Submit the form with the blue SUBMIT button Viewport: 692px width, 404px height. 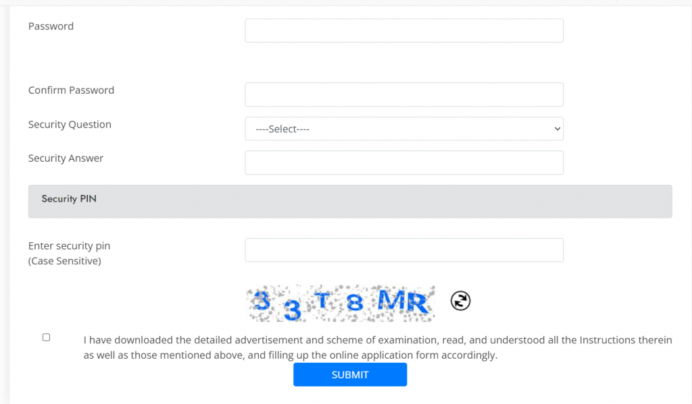[x=350, y=374]
